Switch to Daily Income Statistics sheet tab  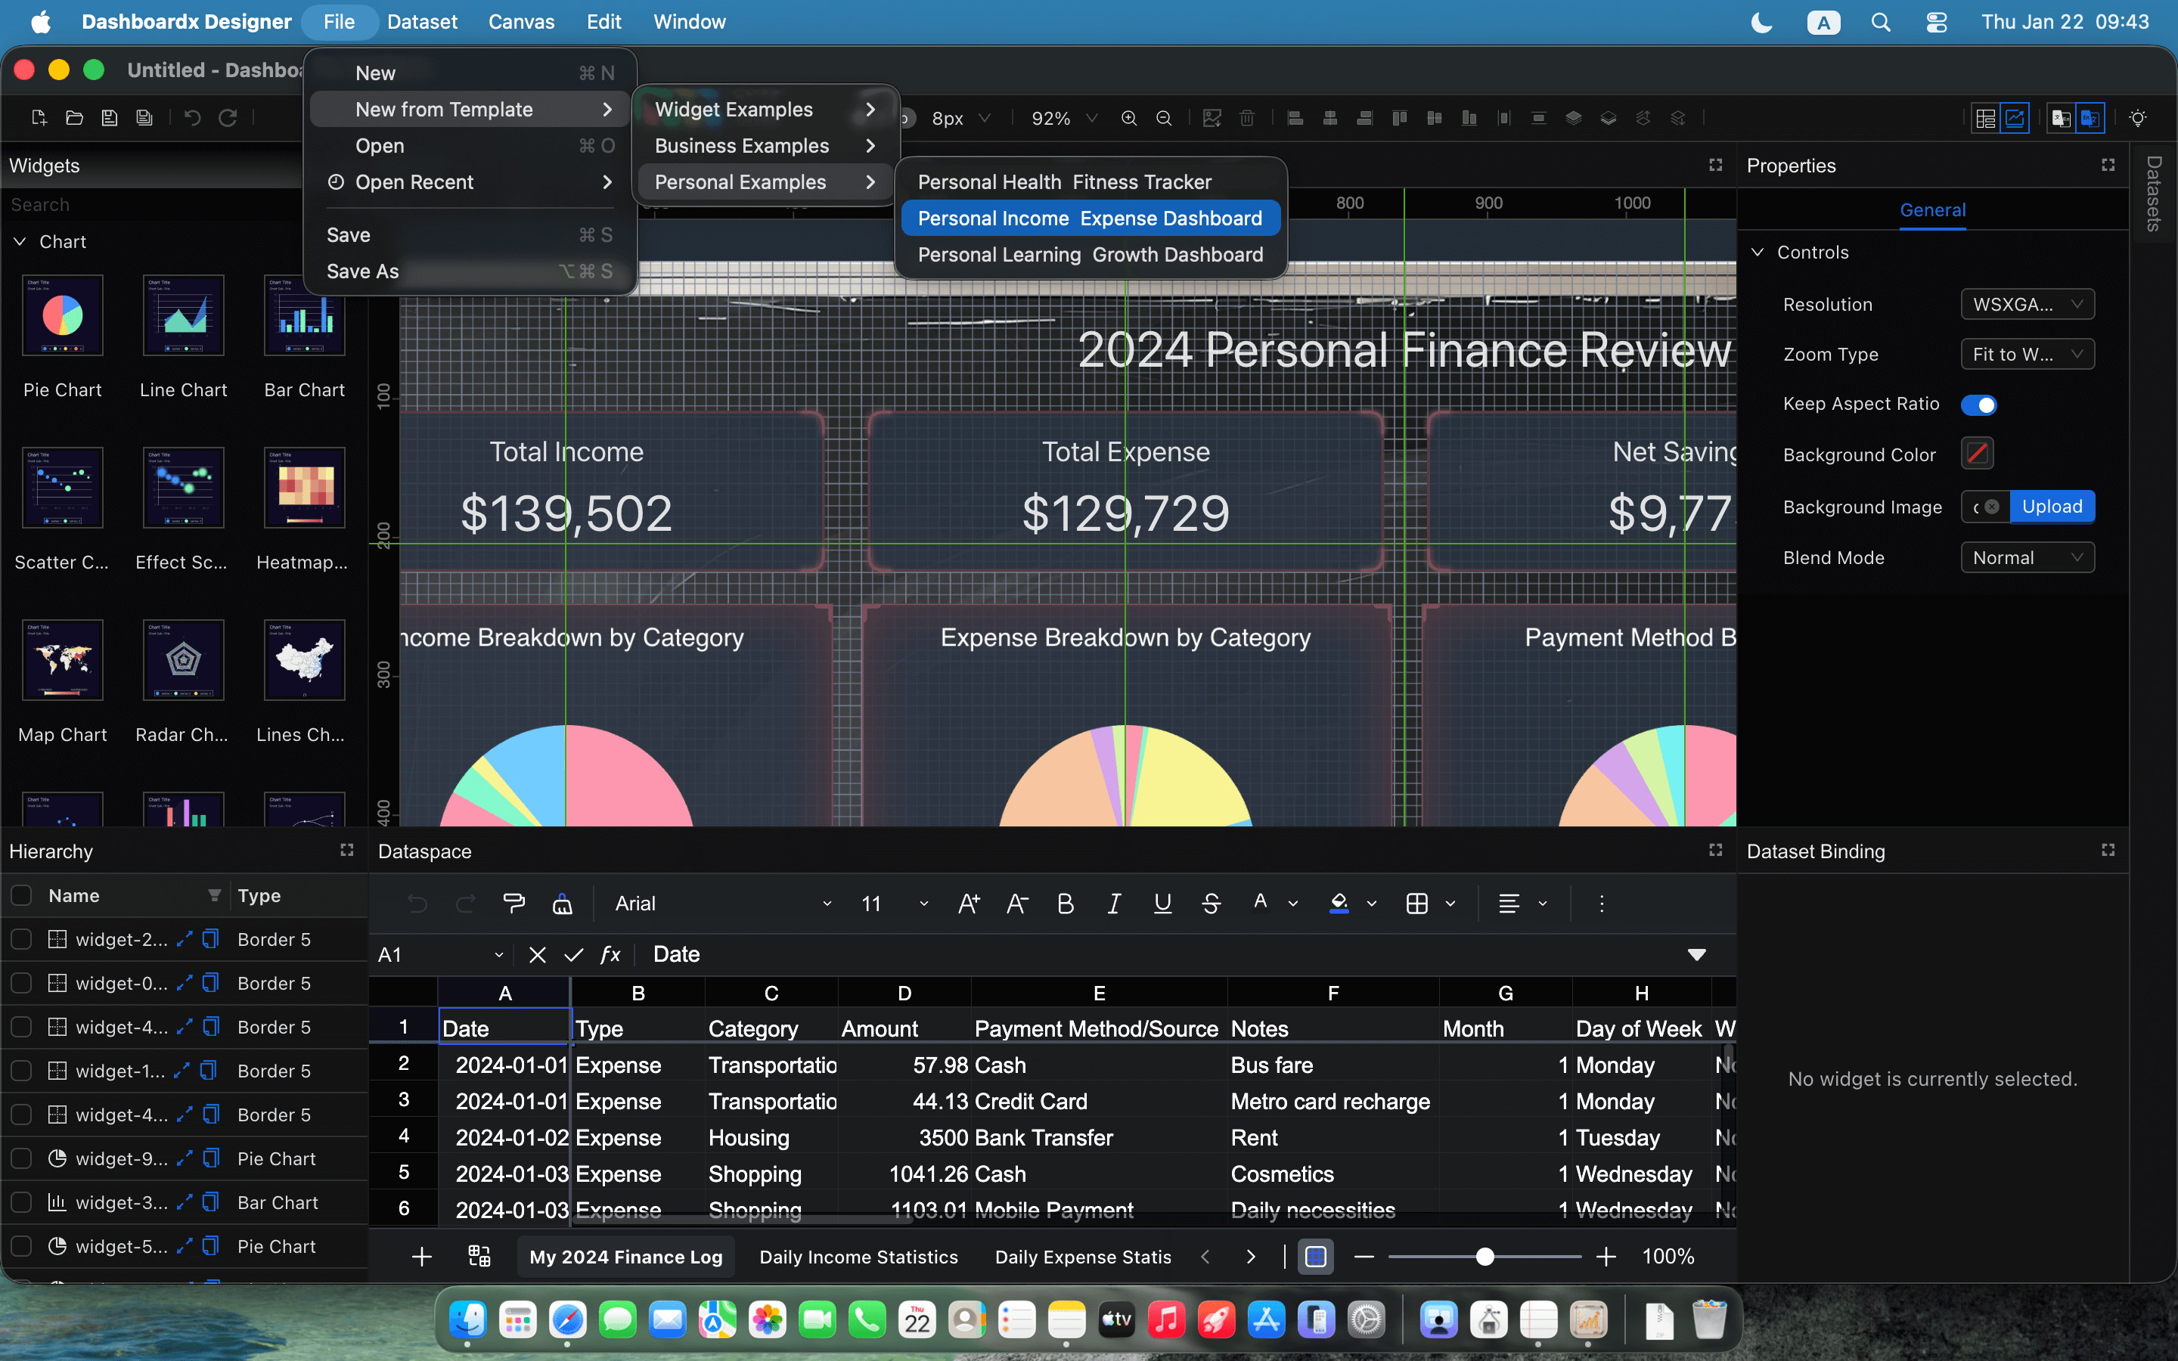pyautogui.click(x=858, y=1257)
